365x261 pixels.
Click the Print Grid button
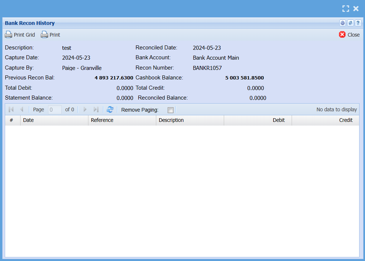coord(20,35)
